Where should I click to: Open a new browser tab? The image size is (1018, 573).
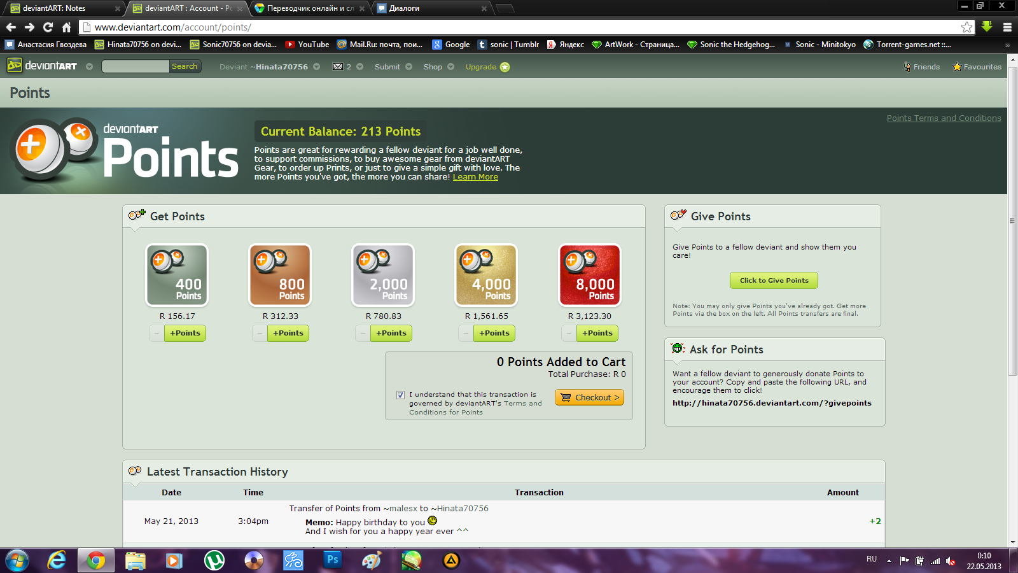[505, 8]
